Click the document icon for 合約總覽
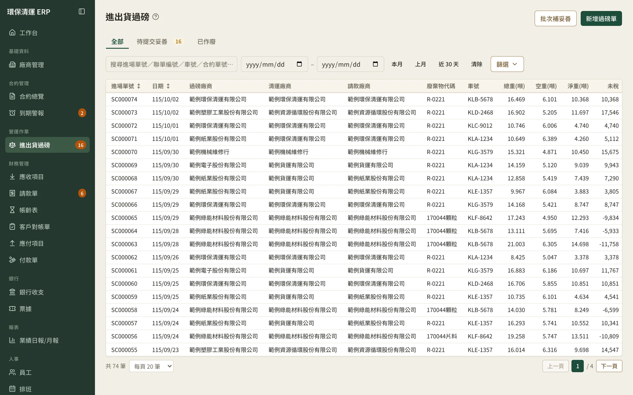 tap(12, 96)
